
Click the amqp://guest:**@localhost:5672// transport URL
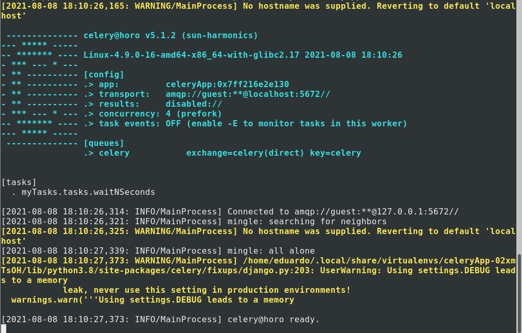(248, 94)
